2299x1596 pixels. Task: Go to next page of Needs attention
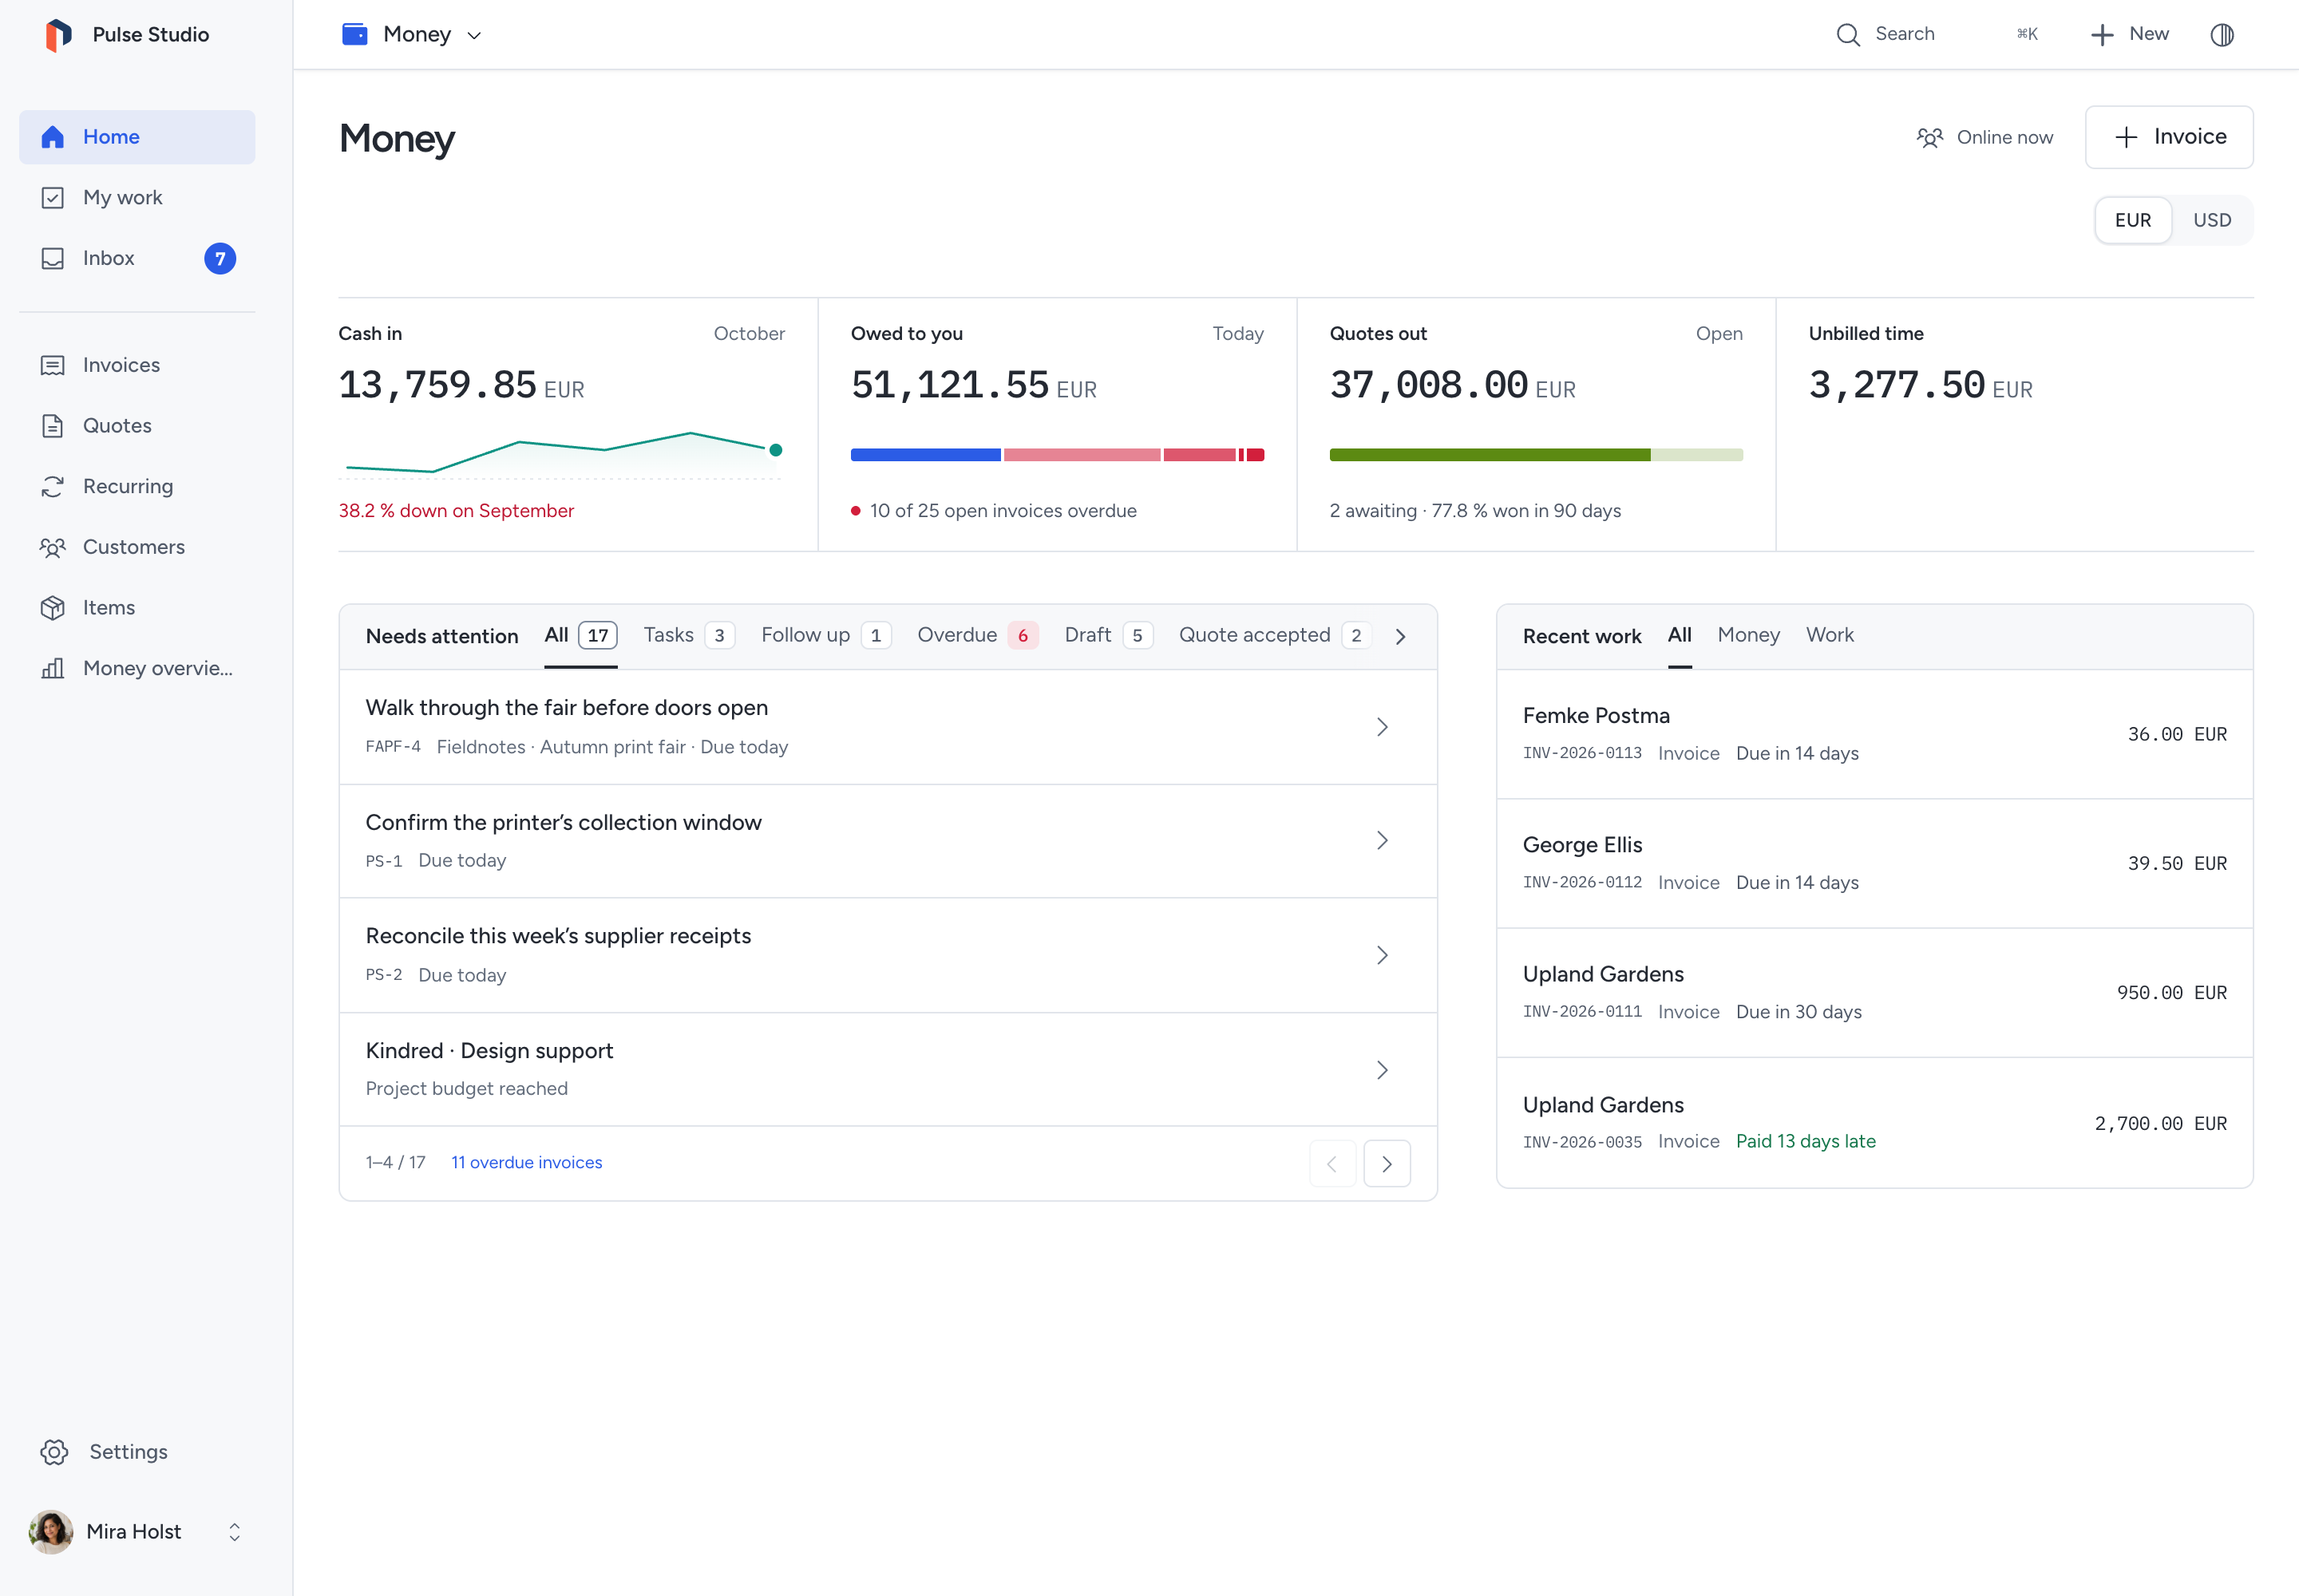click(x=1387, y=1164)
